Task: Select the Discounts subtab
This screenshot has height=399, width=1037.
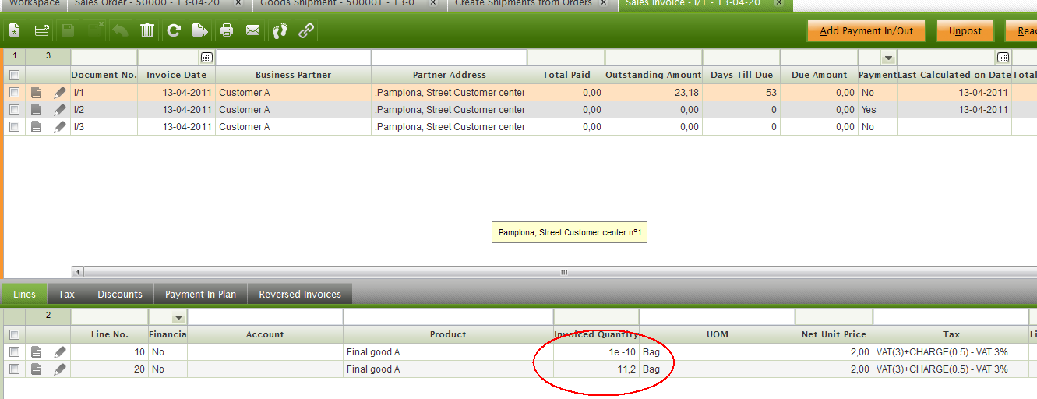Action: (120, 294)
